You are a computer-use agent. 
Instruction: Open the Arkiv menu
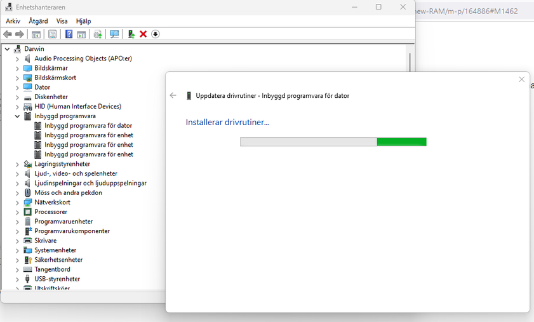point(13,21)
